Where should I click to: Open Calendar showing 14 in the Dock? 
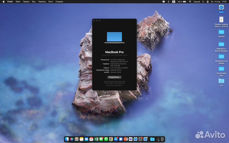click(91, 139)
